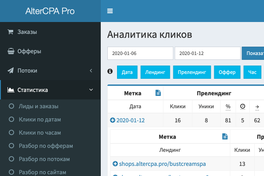264x176 pixels.
Task: Click circle icon beside Разбор по потокам
Action: 11,159
